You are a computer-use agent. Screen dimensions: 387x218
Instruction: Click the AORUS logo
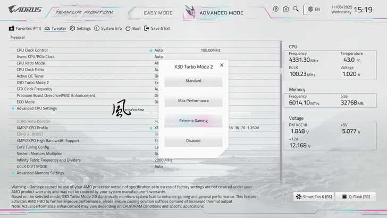tap(25, 10)
